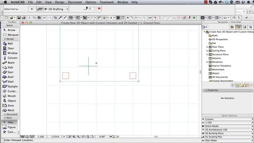Select the Curtain Wall tool
This screenshot has width=254, height=143.
(10, 91)
